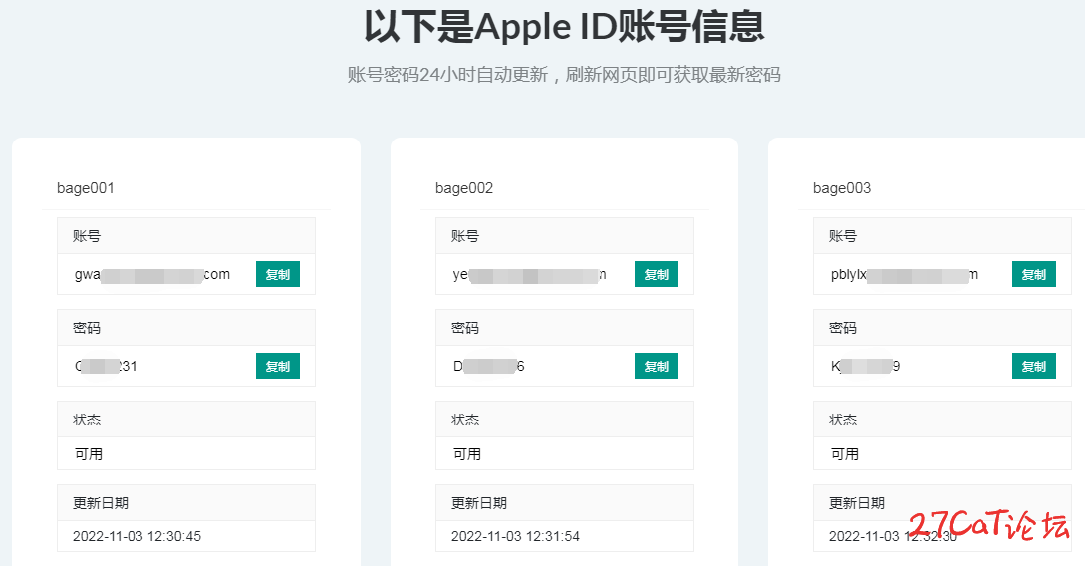Click the 可用 status in bage003 card
The image size is (1085, 566).
click(845, 454)
